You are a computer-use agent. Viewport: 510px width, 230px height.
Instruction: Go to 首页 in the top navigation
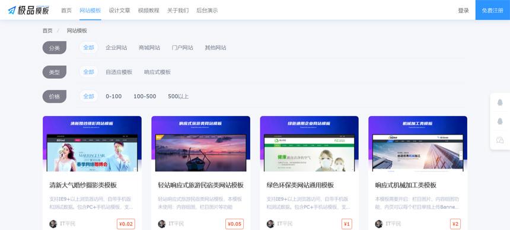pos(66,11)
